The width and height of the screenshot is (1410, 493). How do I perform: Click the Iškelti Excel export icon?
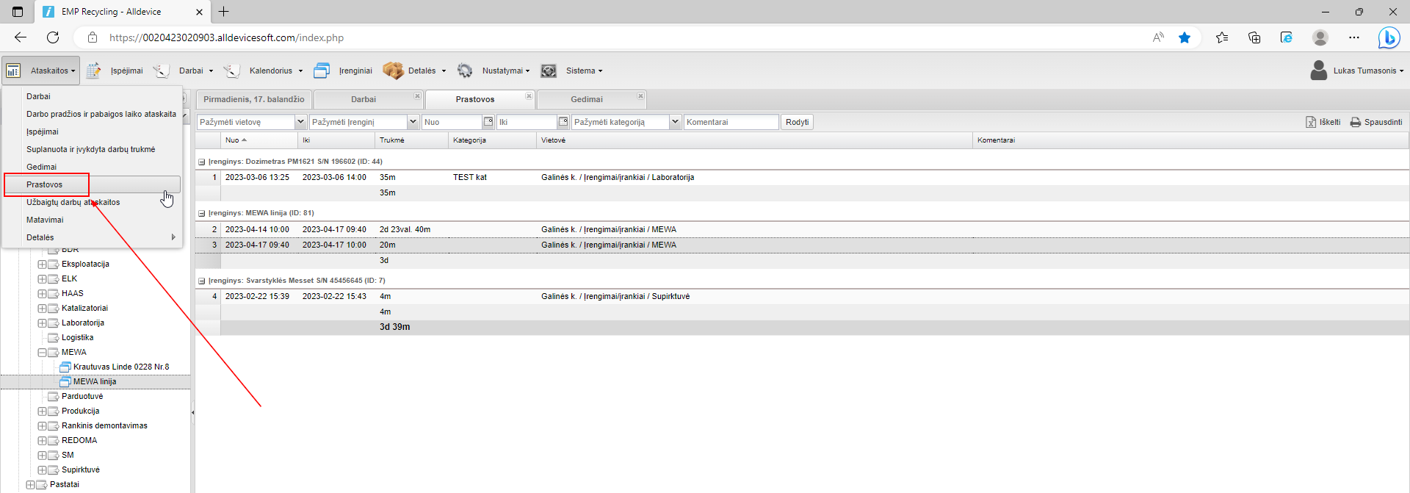tap(1311, 122)
